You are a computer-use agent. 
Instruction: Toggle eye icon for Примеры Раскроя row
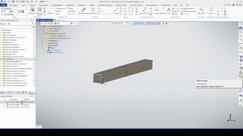click(34, 52)
